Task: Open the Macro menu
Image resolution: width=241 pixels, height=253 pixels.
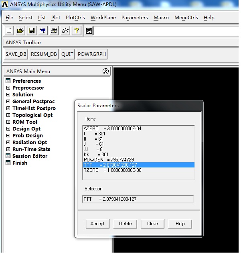Action: tap(161, 17)
